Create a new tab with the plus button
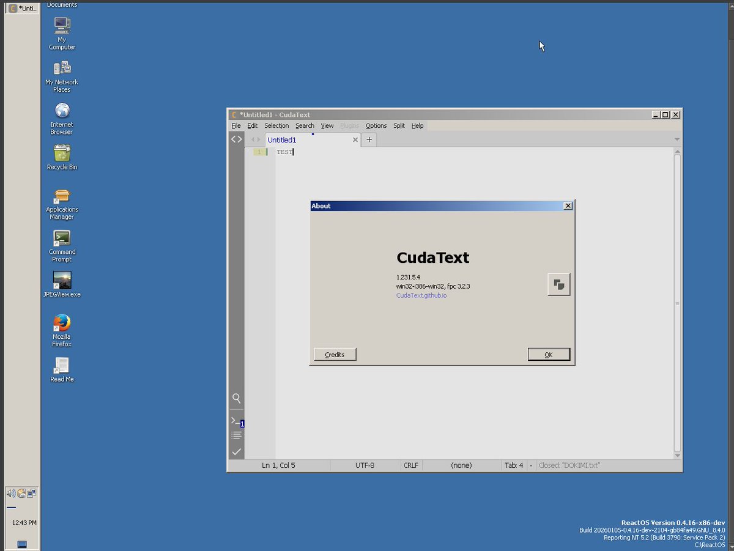Image resolution: width=734 pixels, height=551 pixels. pos(369,139)
